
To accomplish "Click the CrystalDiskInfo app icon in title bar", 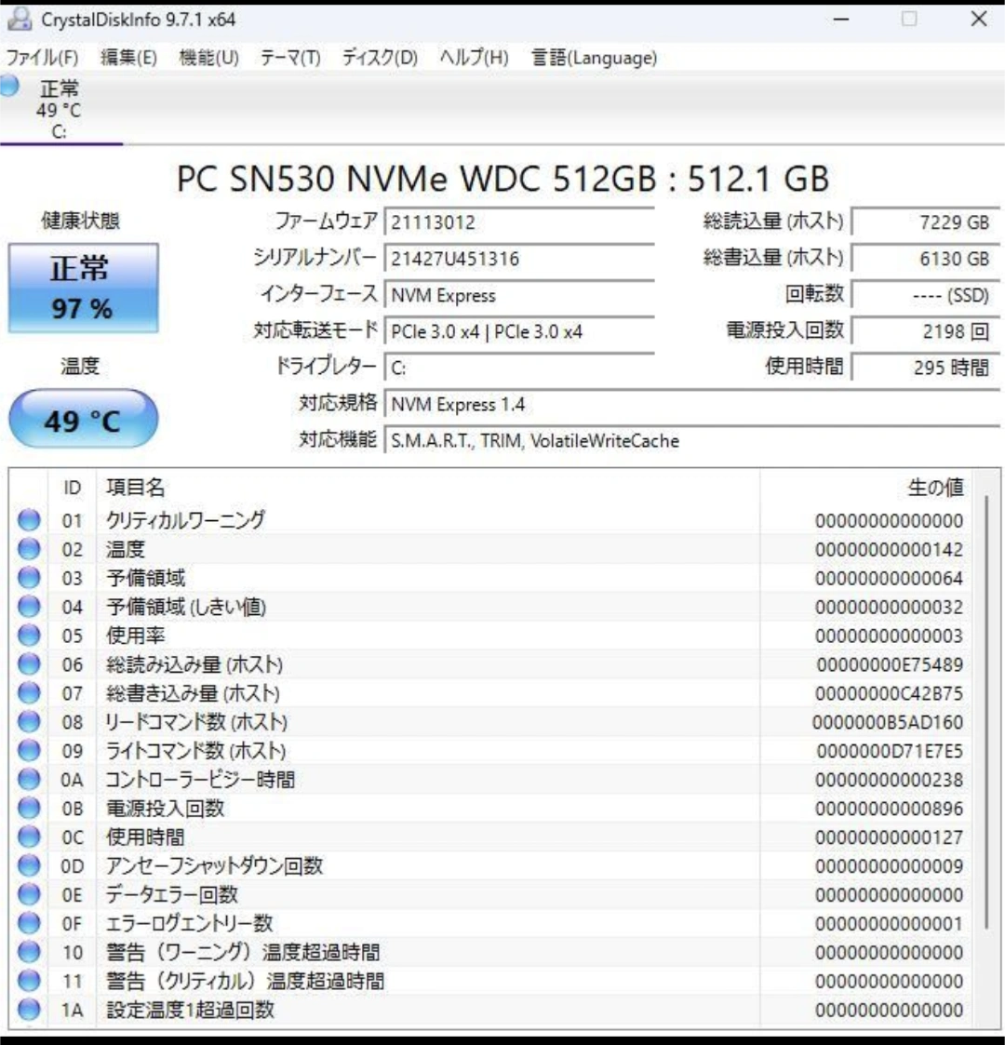I will (x=20, y=20).
